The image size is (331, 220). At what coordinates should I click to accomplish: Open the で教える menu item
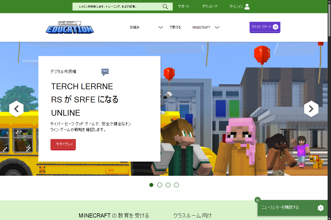(x=175, y=27)
